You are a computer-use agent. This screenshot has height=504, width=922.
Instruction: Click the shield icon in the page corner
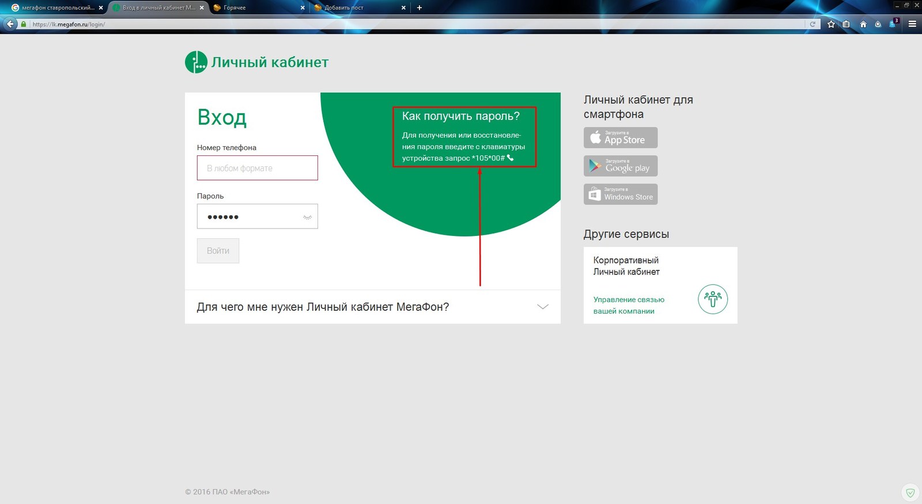910,492
